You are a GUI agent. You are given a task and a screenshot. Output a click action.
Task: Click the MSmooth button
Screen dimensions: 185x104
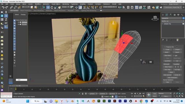(x=166, y=64)
